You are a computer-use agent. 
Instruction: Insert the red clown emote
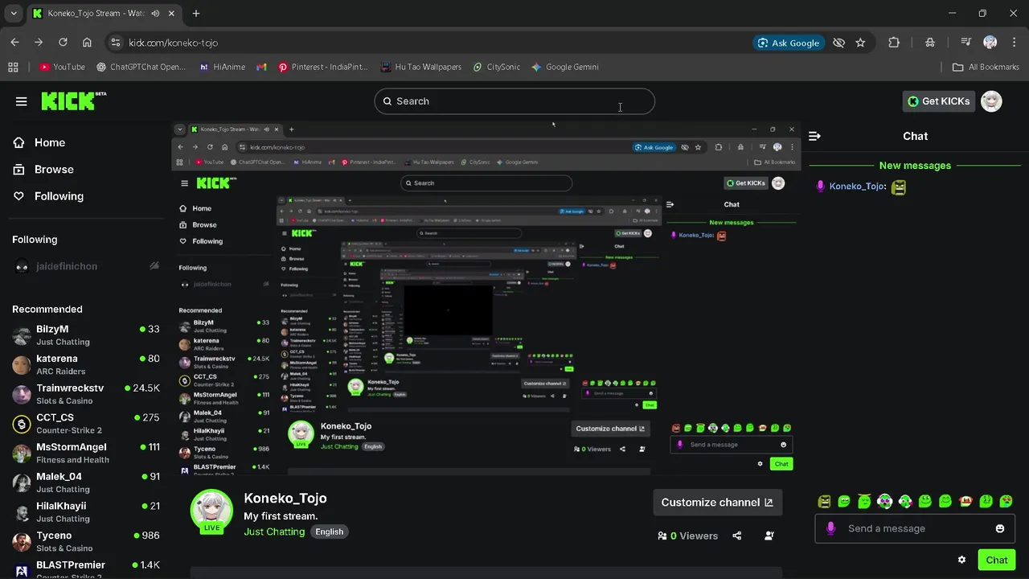click(x=965, y=501)
